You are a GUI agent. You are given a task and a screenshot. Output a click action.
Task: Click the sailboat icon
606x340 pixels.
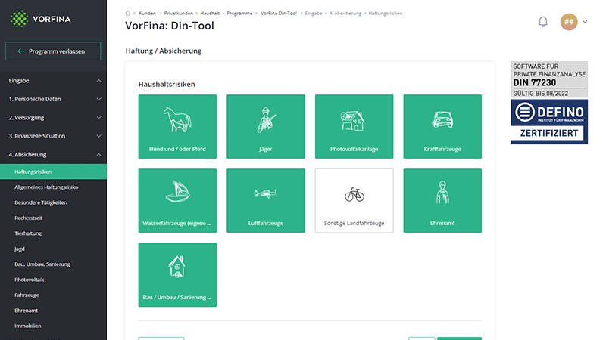pyautogui.click(x=178, y=191)
